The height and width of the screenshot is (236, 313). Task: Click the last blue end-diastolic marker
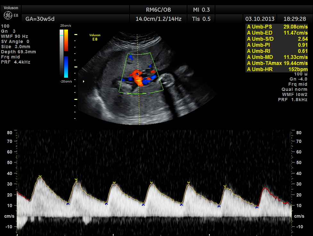point(257,207)
